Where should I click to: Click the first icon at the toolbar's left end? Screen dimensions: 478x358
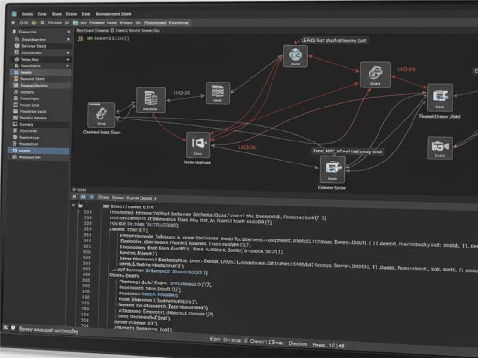click(x=13, y=22)
